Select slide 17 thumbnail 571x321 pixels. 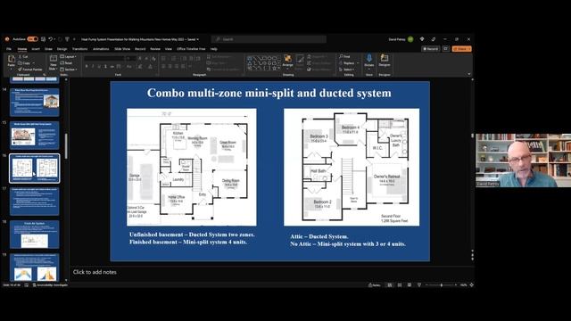coord(35,202)
